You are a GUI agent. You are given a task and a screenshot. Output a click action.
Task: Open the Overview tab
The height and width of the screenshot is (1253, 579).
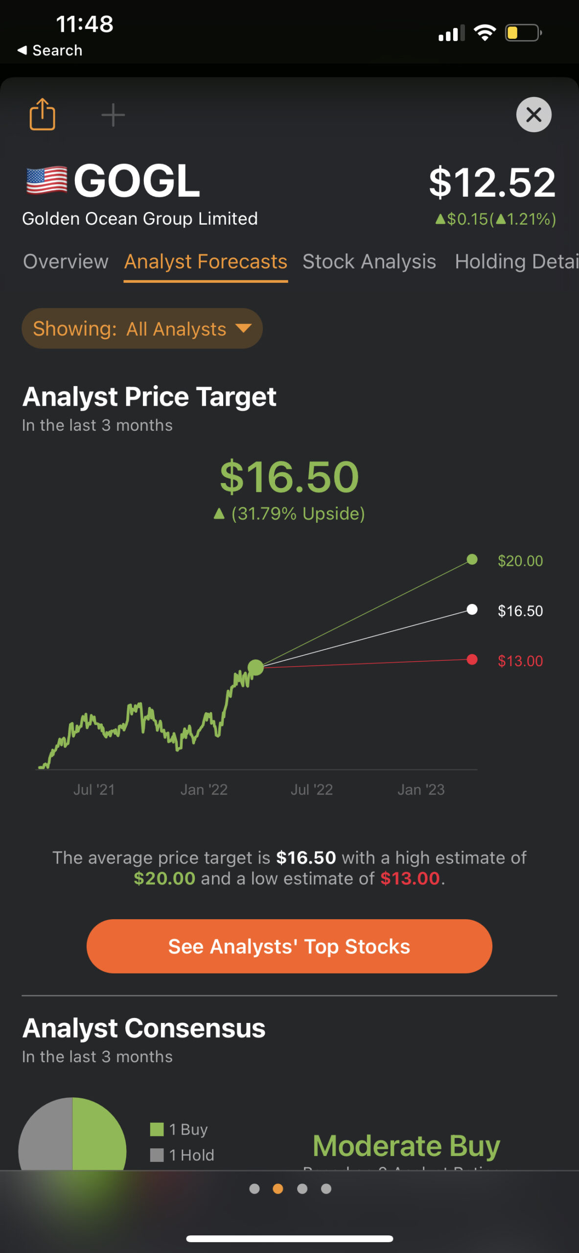[66, 261]
